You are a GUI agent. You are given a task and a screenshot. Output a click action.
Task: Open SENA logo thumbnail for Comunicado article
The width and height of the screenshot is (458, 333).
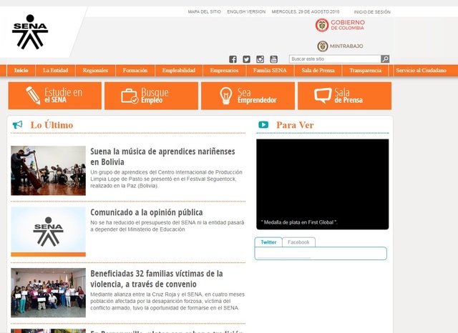48,232
